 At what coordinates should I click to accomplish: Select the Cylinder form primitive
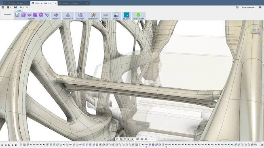[x=35, y=15]
